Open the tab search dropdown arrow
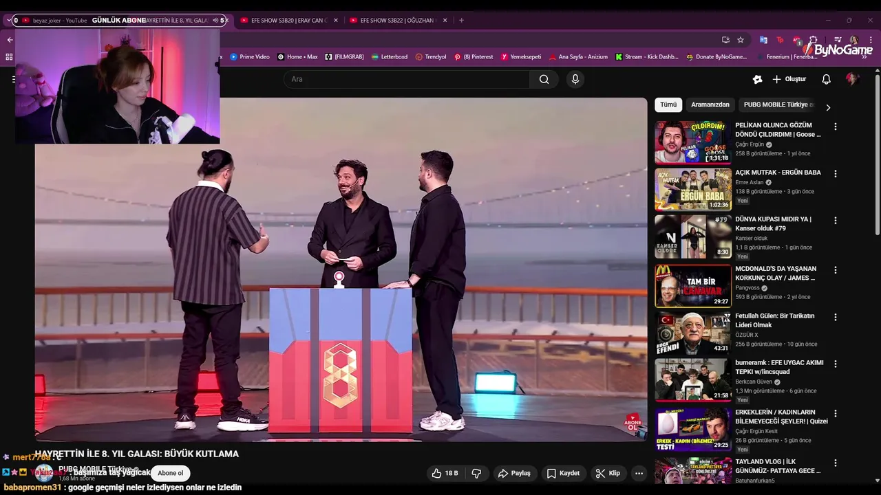This screenshot has height=495, width=881. (x=8, y=21)
